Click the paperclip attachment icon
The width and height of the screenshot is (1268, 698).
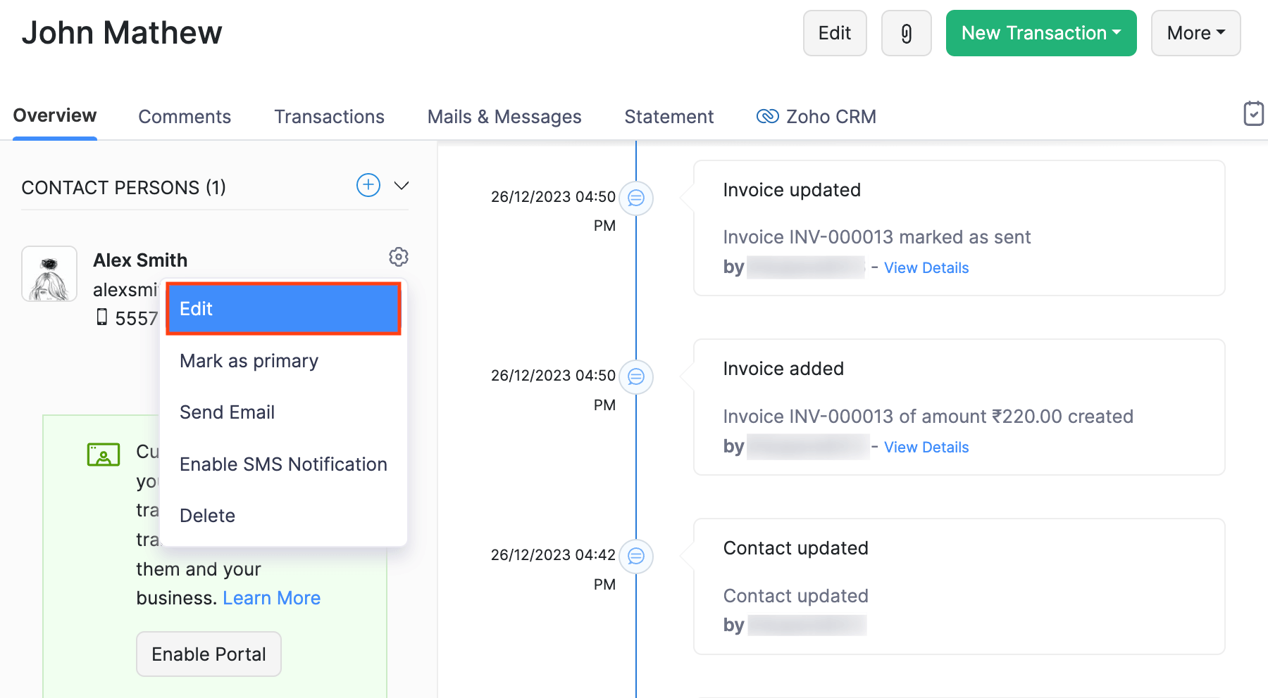(x=906, y=32)
